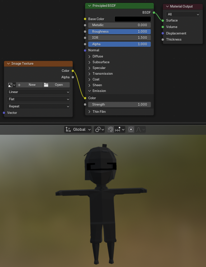Collapse the Principled BSDF node
This screenshot has width=206, height=267.
click(89, 6)
